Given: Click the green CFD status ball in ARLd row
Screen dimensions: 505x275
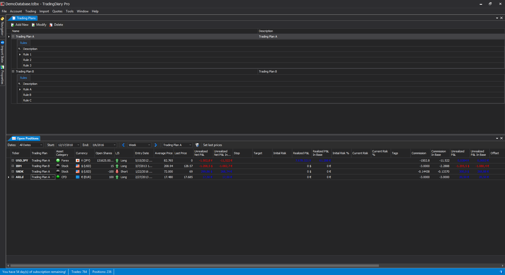Looking at the screenshot, I should 58,177.
